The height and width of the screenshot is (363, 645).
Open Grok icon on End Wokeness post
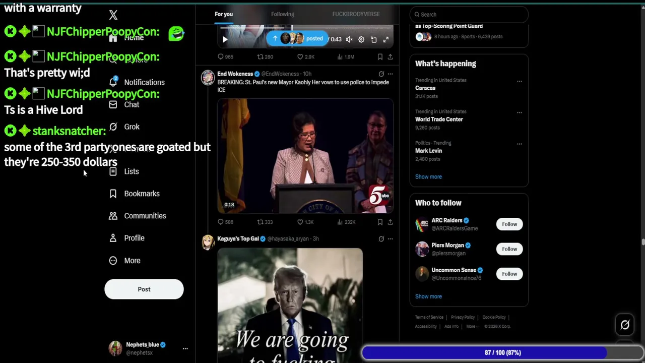[x=381, y=74]
